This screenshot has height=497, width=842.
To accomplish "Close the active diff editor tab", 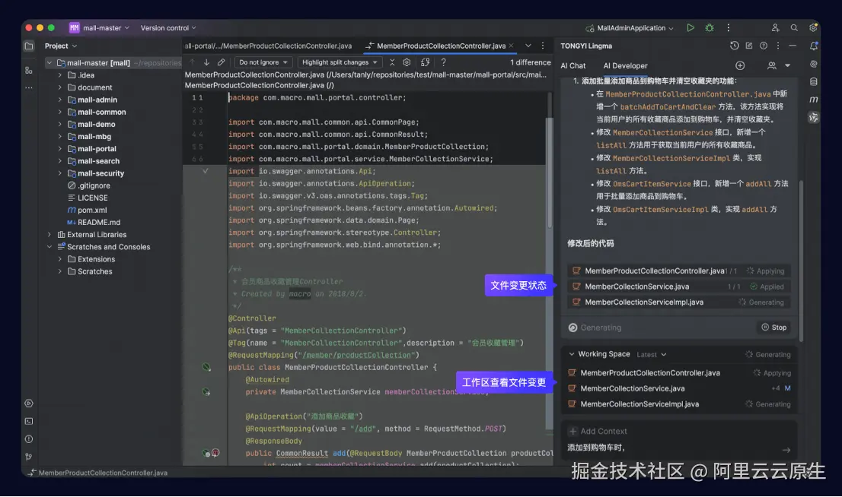I will [512, 46].
